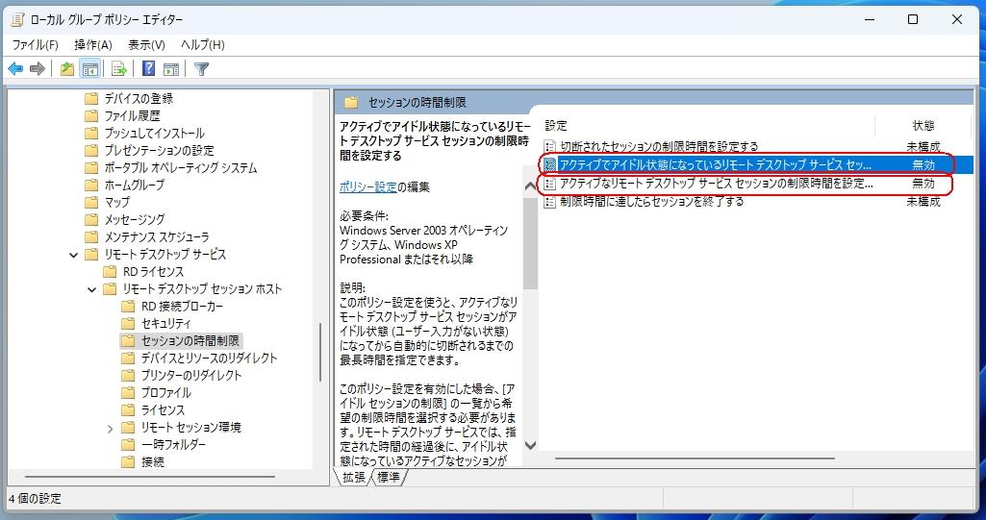Click the folder icon beside セキュリティ

click(128, 323)
